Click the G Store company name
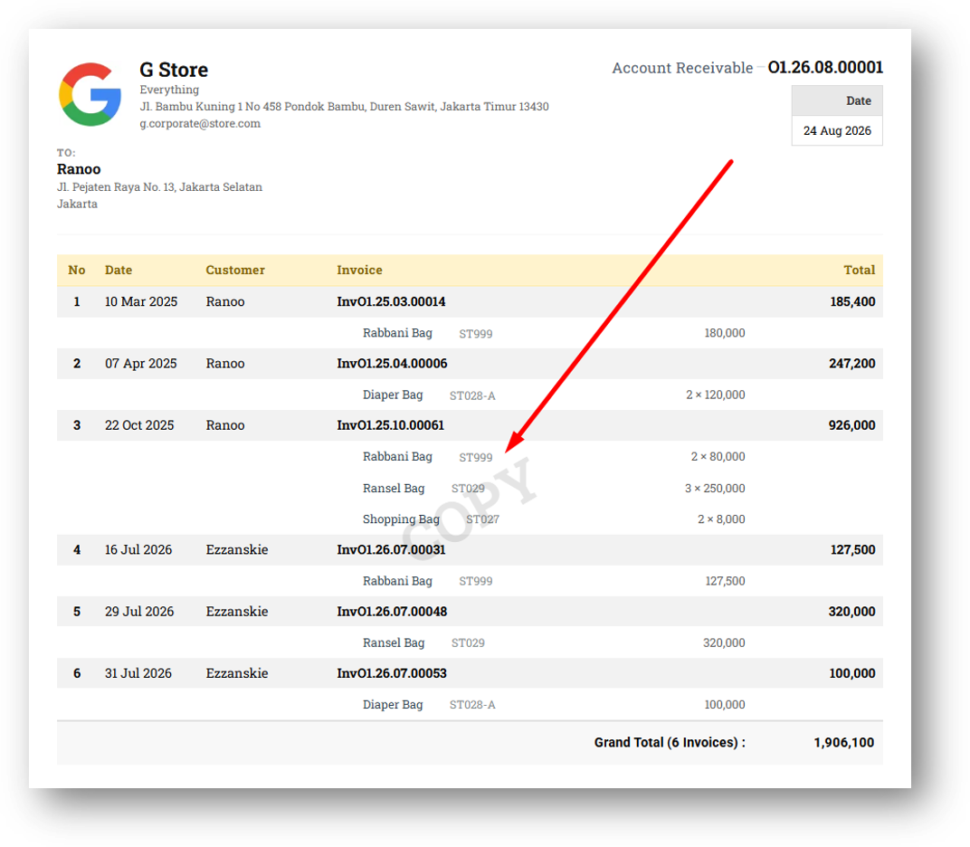This screenshot has height=847, width=970. pos(174,70)
